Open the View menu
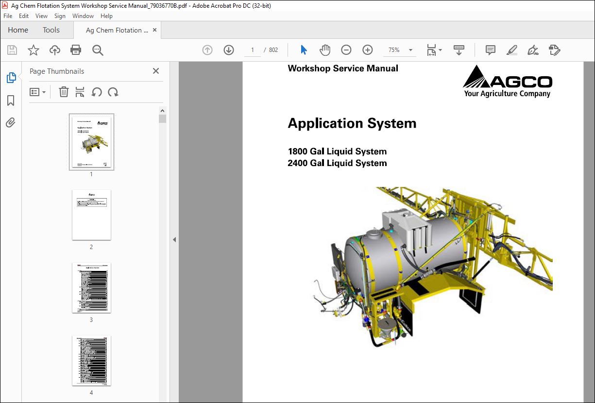 pyautogui.click(x=42, y=16)
